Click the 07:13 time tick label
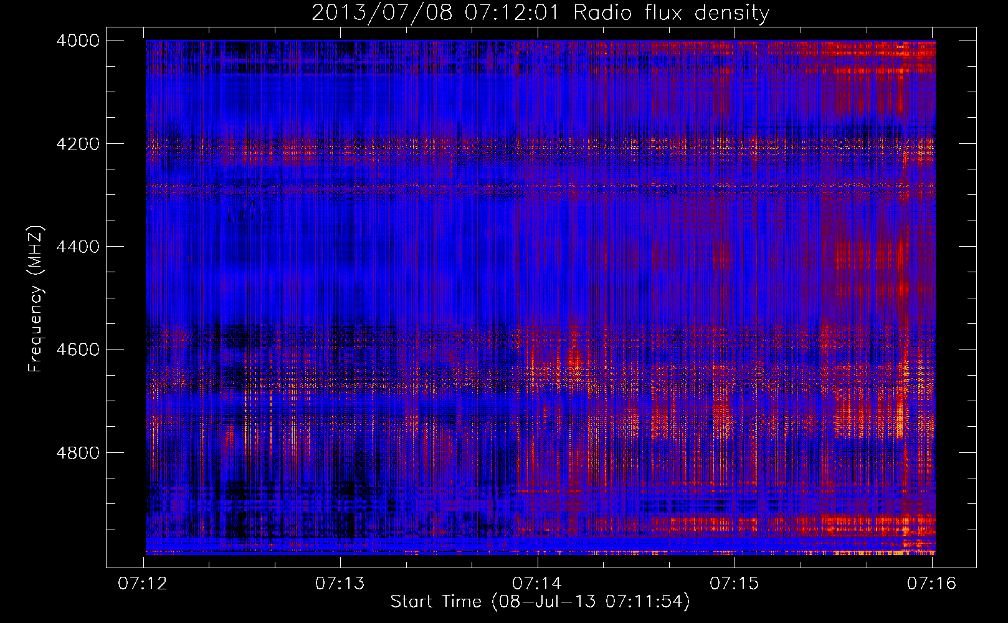The width and height of the screenshot is (1008, 623). tap(340, 583)
